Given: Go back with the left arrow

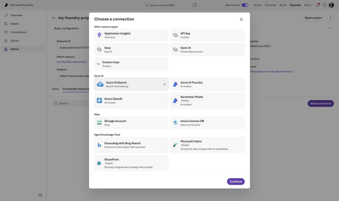Looking at the screenshot, I should click(x=54, y=18).
